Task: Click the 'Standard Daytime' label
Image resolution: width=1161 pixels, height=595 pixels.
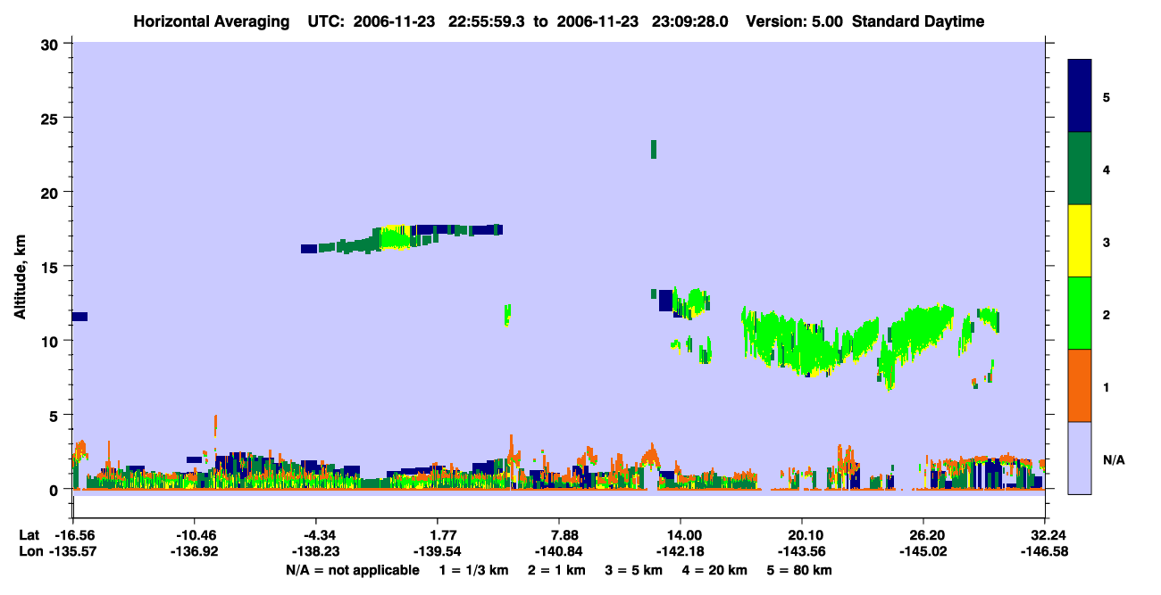Action: point(918,21)
